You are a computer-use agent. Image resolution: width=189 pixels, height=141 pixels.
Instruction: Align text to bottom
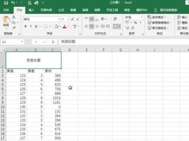[97, 20]
